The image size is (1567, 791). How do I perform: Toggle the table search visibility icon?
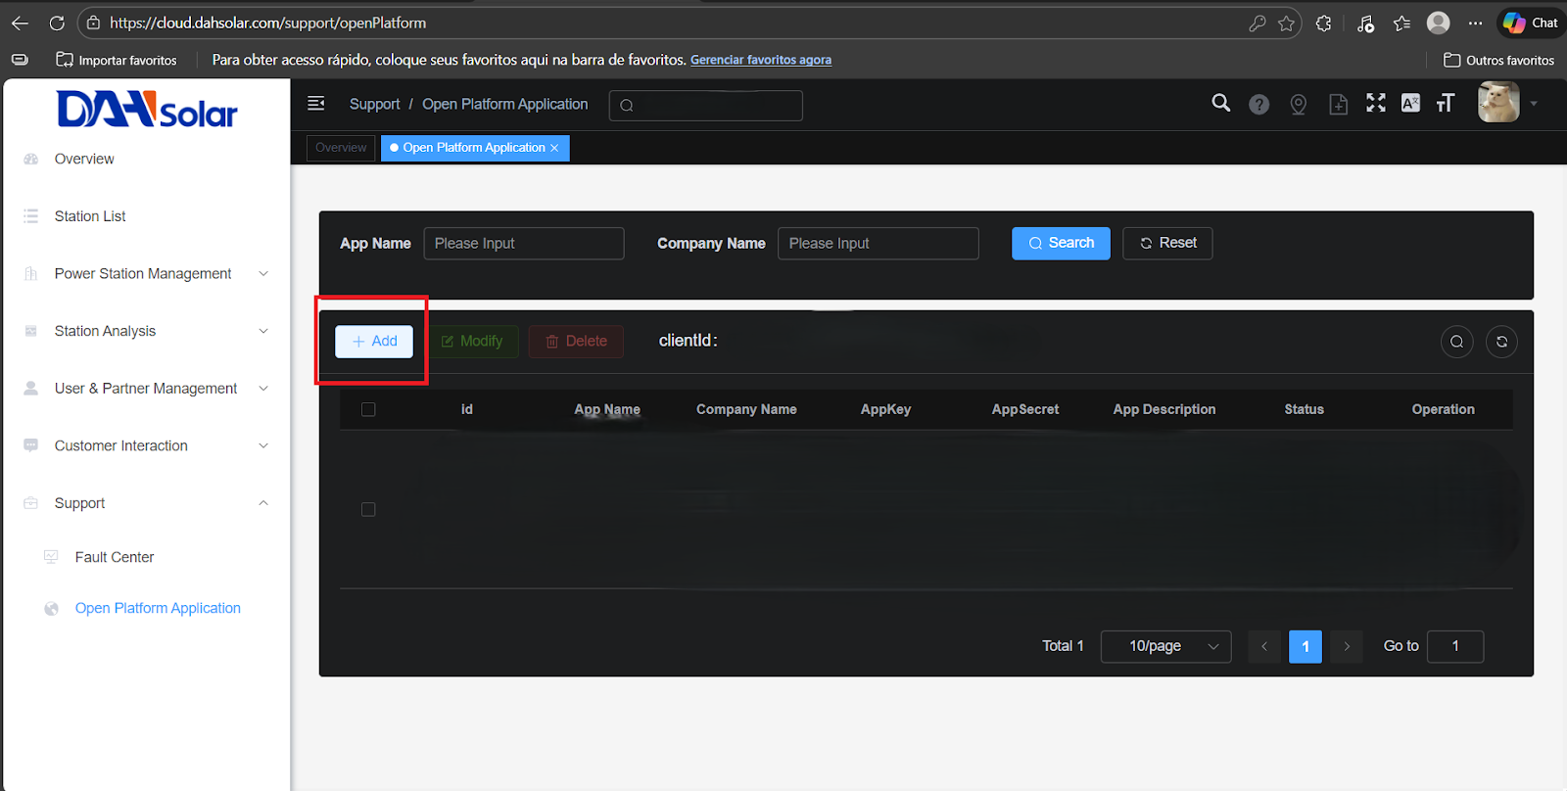pos(1456,342)
